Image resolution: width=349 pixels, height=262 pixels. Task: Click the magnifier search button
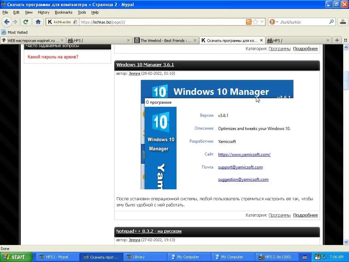331,21
